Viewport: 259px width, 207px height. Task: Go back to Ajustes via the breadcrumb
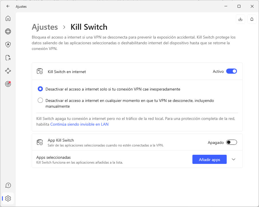tap(45, 27)
